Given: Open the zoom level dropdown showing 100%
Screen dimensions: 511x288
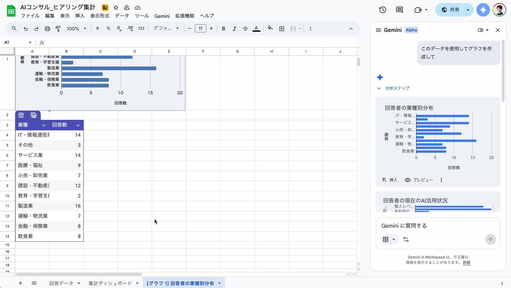Looking at the screenshot, I should pos(76,28).
